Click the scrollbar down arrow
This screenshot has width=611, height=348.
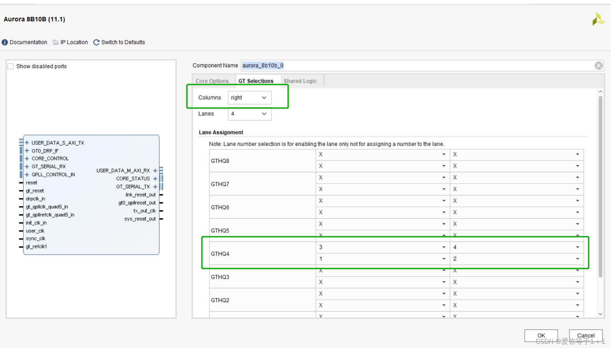[600, 314]
